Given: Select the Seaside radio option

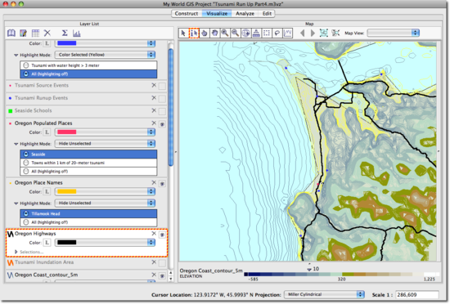Looking at the screenshot, I should pyautogui.click(x=88, y=154).
